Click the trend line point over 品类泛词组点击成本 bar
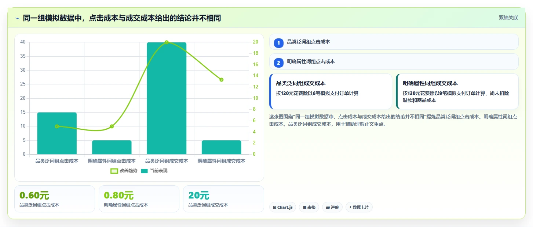Viewport: 533px width, 227px height. (57, 126)
